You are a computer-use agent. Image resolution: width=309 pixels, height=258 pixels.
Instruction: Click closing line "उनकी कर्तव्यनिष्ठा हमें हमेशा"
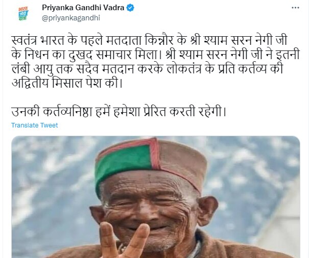[118, 112]
